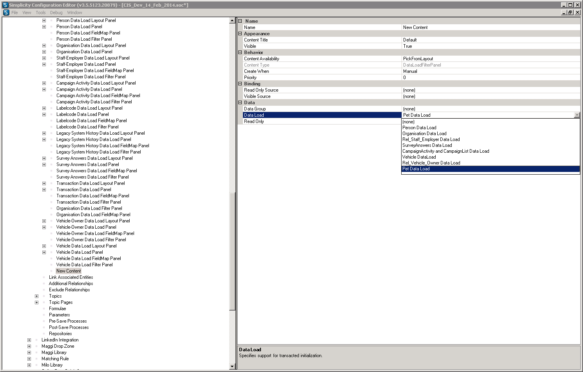583x372 pixels.
Task: Click the Content Availability value PickFromLayout
Action: point(491,59)
